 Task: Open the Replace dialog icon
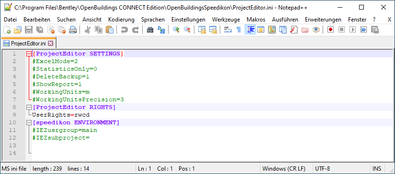(x=161, y=30)
